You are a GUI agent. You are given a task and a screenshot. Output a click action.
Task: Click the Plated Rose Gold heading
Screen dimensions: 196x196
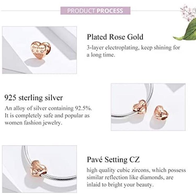click(x=115, y=37)
